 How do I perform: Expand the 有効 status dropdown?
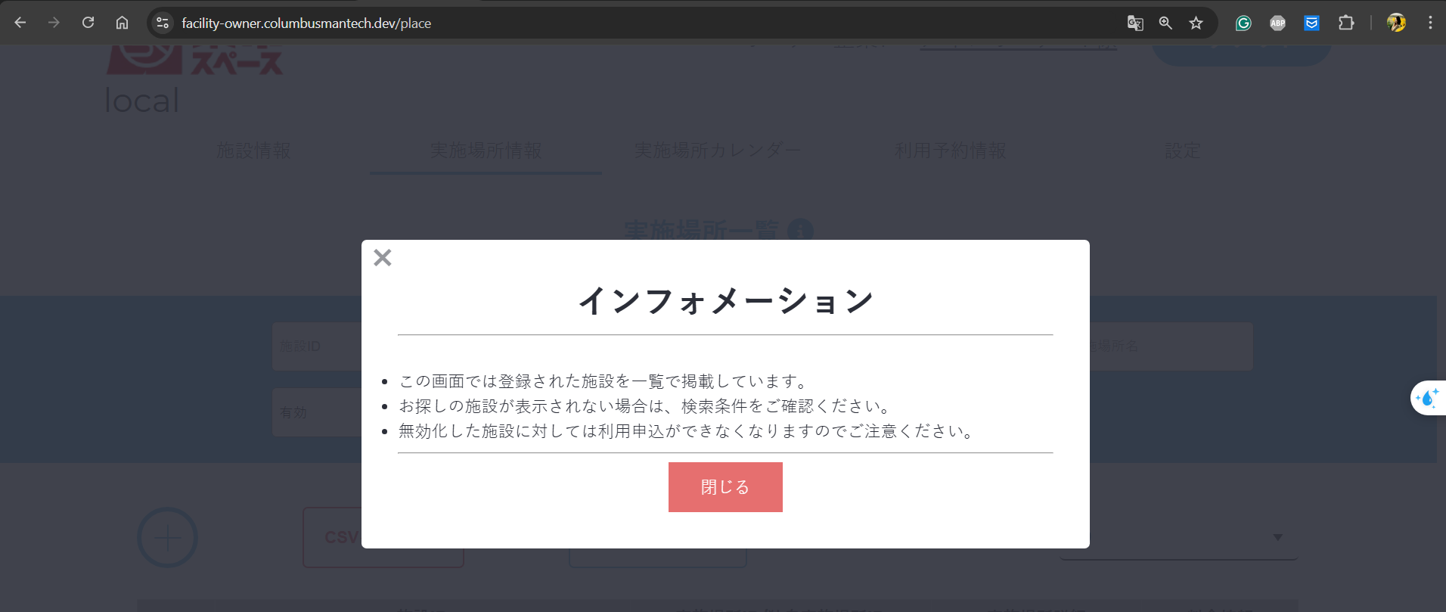pos(318,412)
